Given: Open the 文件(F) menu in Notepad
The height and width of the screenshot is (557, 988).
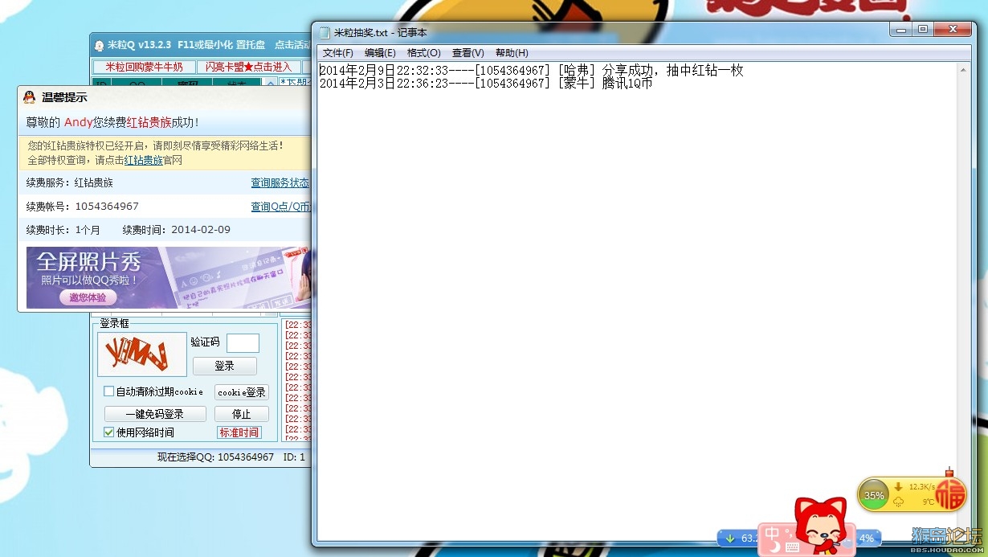Looking at the screenshot, I should 338,53.
